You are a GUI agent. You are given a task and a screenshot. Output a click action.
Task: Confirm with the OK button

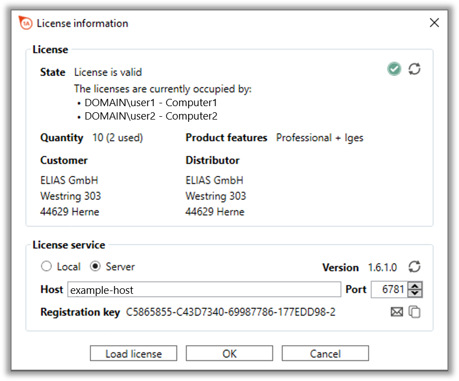tap(229, 354)
